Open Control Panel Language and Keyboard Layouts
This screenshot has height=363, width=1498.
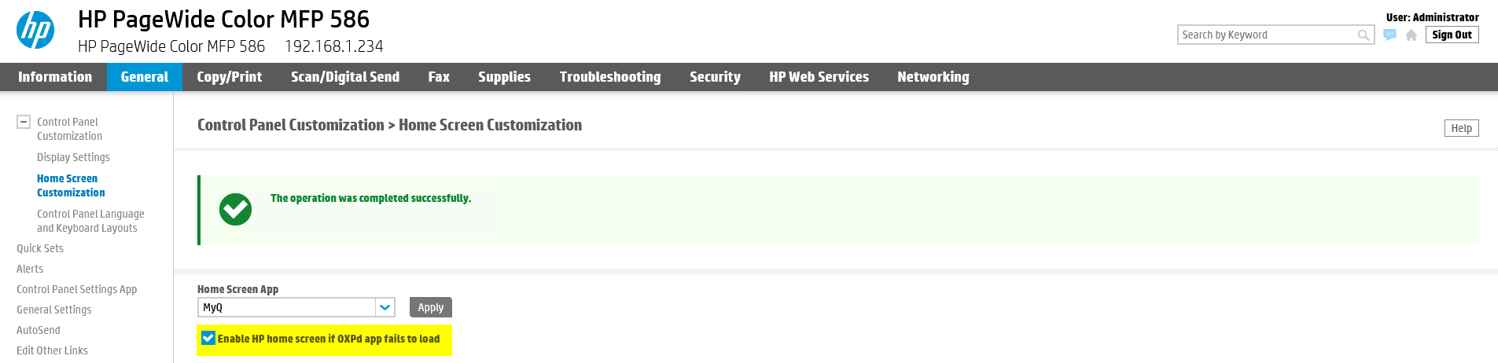click(x=90, y=221)
